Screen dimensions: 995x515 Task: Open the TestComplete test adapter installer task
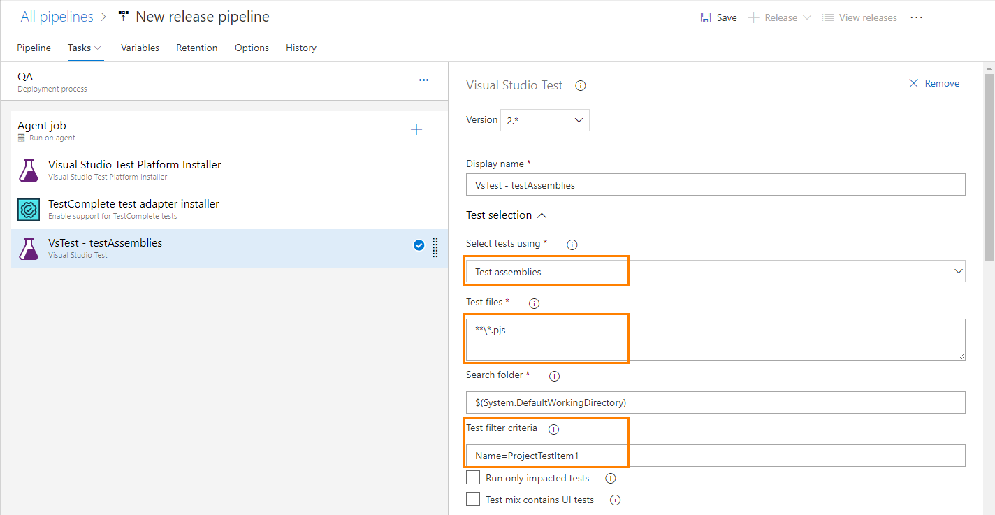pos(132,208)
